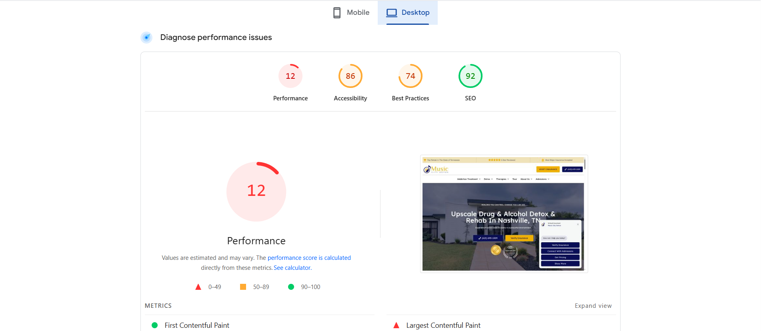
Task: Switch to the Mobile tab
Action: [x=351, y=13]
